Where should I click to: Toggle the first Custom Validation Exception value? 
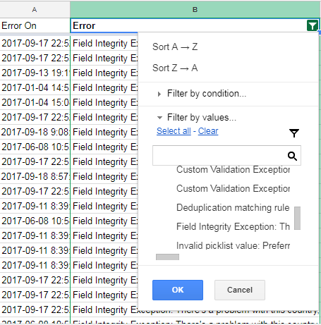(233, 169)
